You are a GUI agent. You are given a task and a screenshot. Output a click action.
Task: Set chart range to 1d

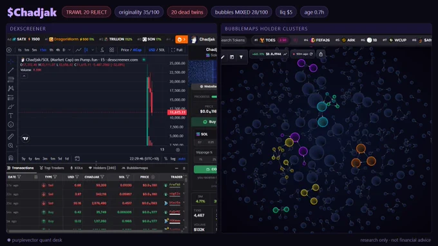click(67, 159)
